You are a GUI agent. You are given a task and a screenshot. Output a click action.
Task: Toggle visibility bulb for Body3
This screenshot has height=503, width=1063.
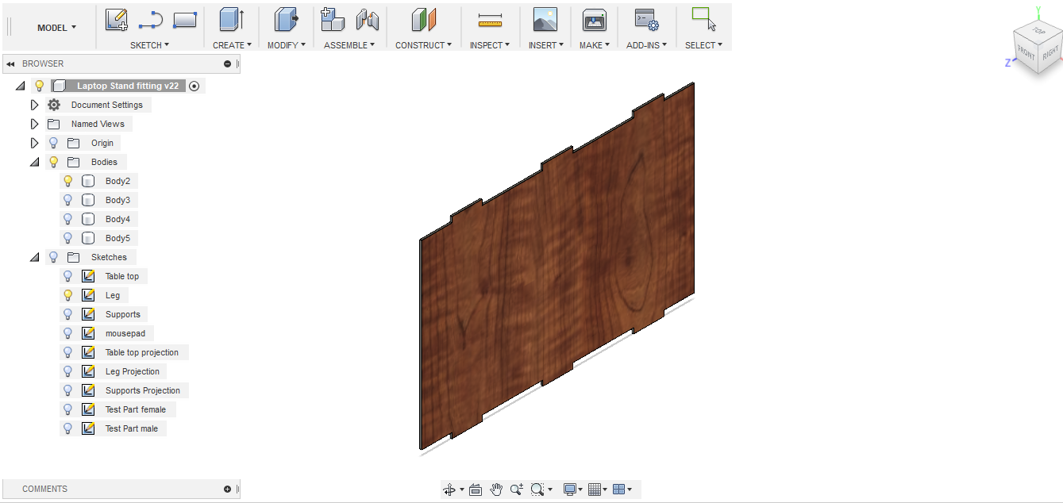68,200
